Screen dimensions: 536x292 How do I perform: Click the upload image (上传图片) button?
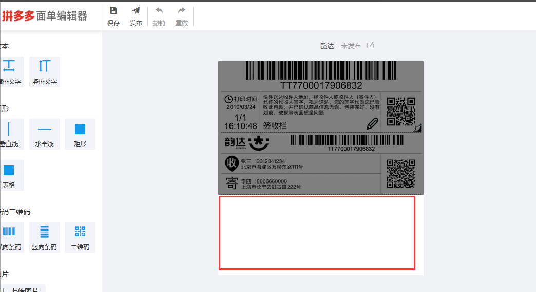click(23, 289)
